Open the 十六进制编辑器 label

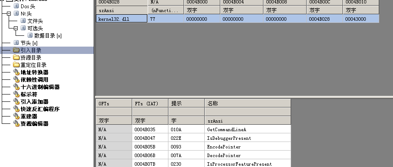pyautogui.click(x=40, y=87)
